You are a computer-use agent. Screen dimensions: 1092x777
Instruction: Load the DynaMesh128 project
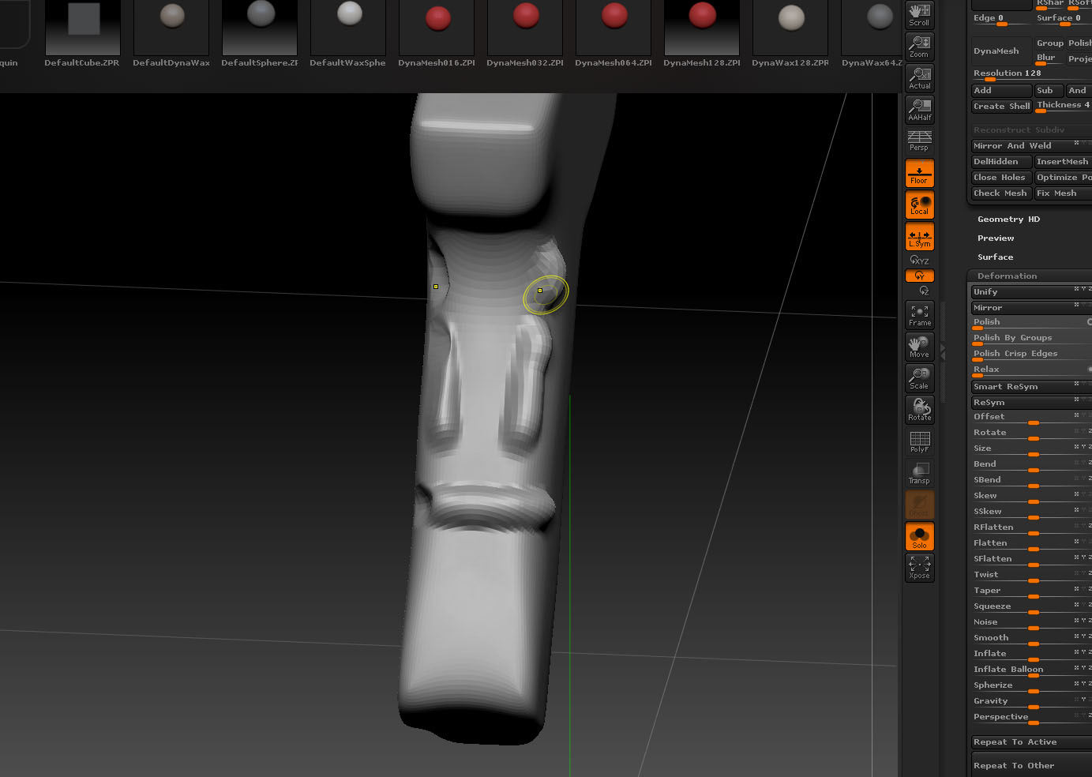coord(702,34)
